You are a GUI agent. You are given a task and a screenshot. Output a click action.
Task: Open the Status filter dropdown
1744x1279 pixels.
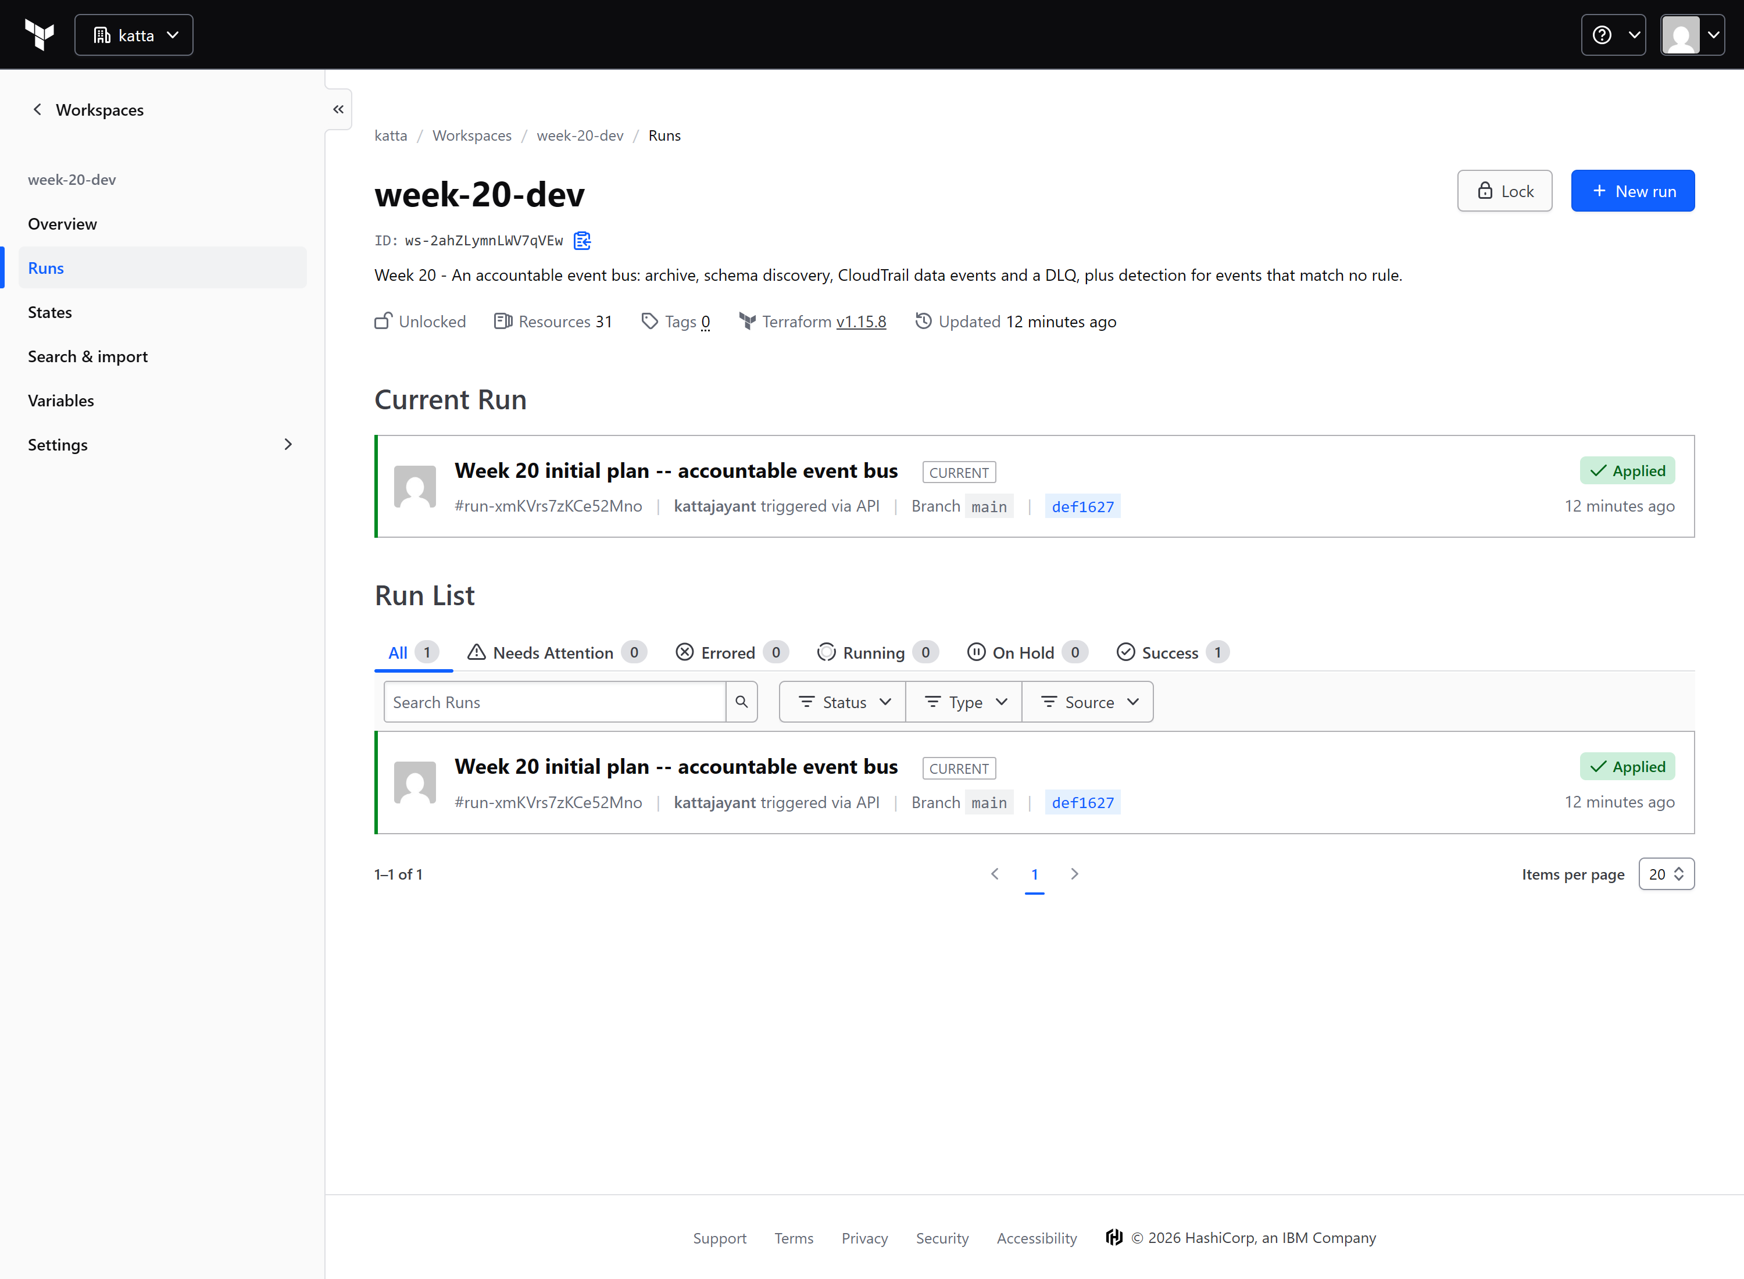pos(843,702)
